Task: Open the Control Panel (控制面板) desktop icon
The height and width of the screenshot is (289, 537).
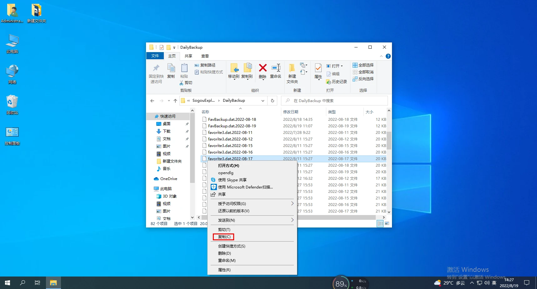Action: (x=12, y=135)
